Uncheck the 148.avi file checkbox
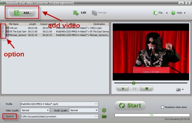Screen dimensions: 192x123 coord(3,28)
